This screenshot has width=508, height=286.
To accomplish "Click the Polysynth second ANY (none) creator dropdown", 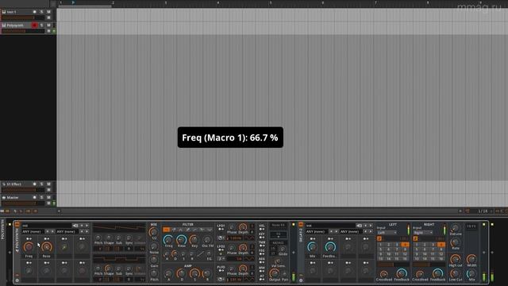I will [67, 231].
